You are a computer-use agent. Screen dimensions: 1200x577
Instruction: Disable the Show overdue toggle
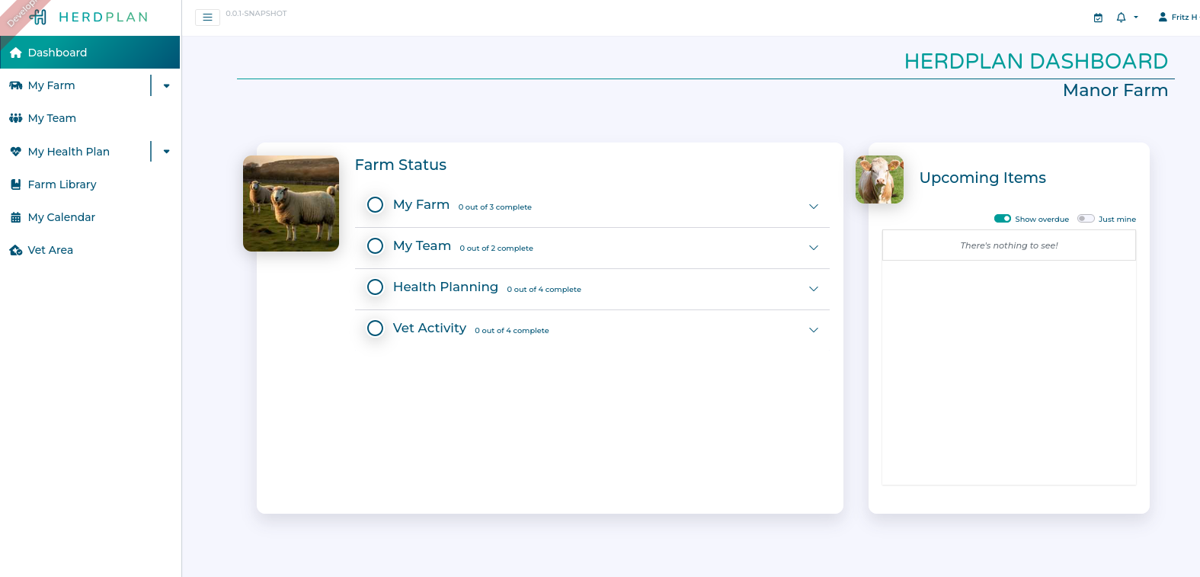(1002, 219)
